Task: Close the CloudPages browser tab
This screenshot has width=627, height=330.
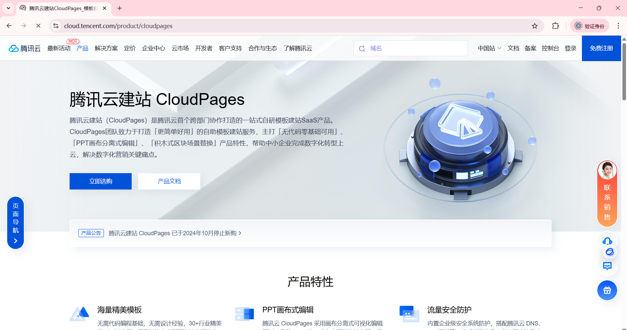Action: (x=105, y=8)
